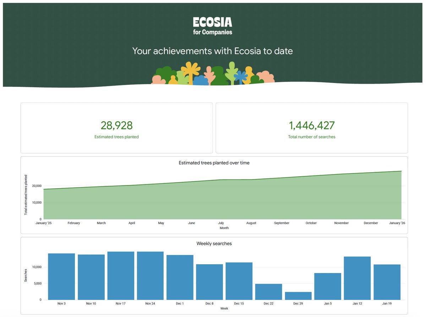The image size is (426, 317).
Task: Click the Nov 3 weekly searches bar
Action: click(x=61, y=277)
